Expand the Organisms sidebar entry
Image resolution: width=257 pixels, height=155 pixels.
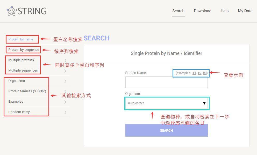17,81
